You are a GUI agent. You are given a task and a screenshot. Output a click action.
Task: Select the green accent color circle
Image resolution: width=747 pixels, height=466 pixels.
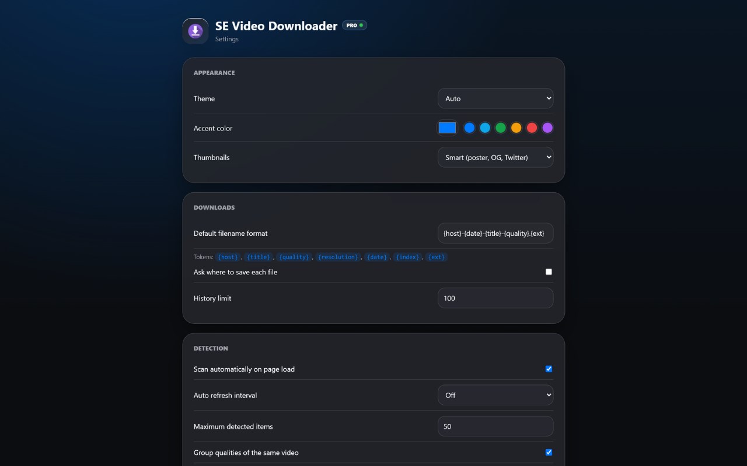[501, 128]
